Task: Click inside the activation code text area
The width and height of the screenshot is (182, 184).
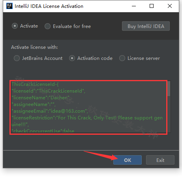Action: point(89,107)
